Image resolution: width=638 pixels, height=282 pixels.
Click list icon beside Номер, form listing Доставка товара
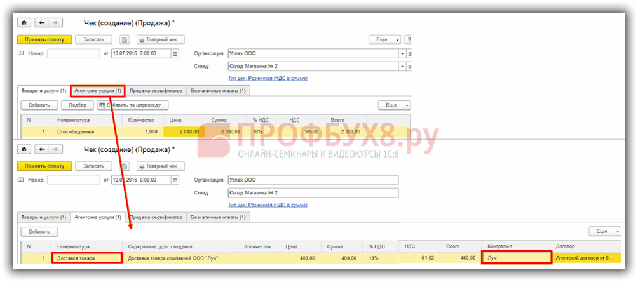21,180
